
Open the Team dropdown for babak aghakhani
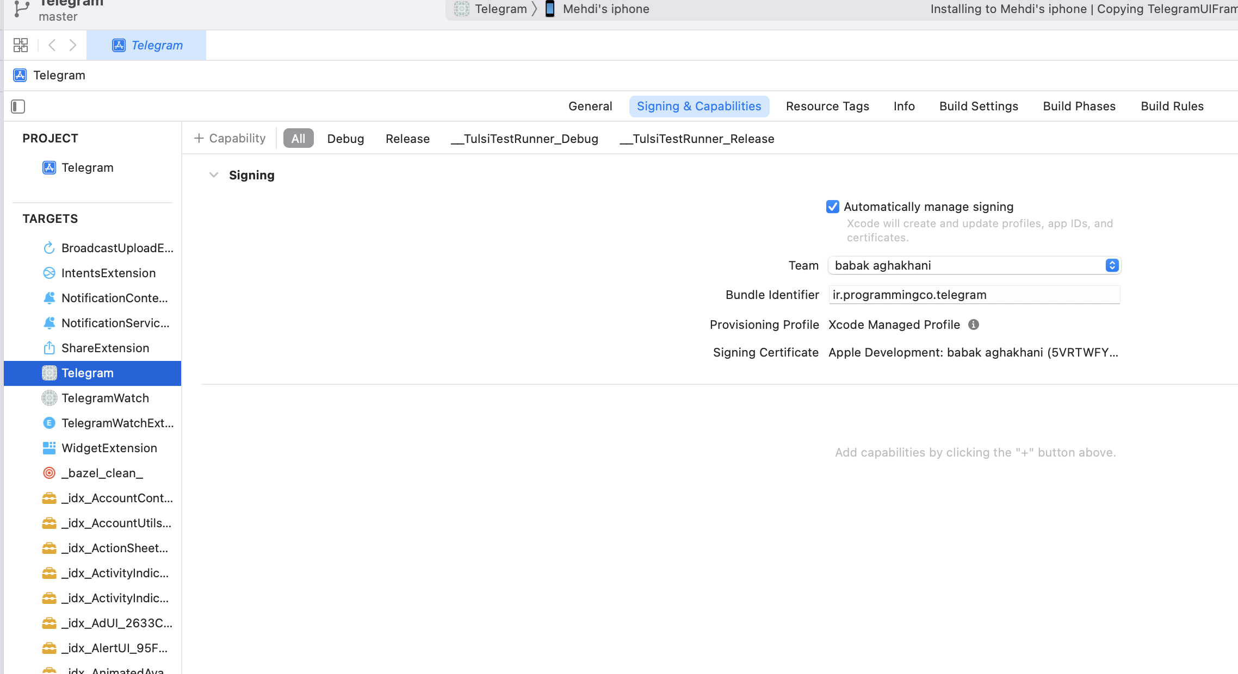pos(1112,265)
